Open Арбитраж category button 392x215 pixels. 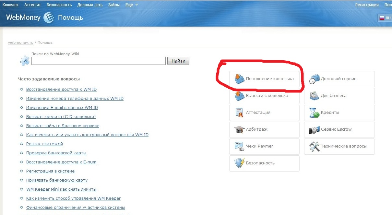point(264,129)
